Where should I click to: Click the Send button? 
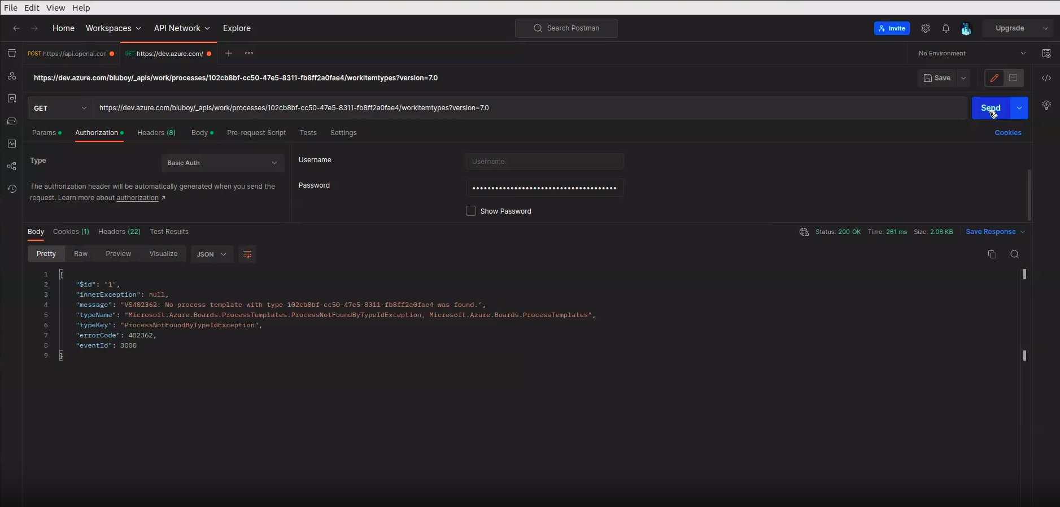tap(991, 108)
